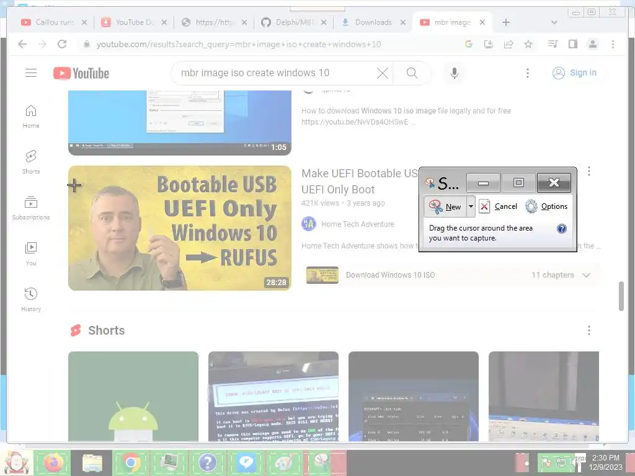
Task: Reload the current YouTube page
Action: 62,44
